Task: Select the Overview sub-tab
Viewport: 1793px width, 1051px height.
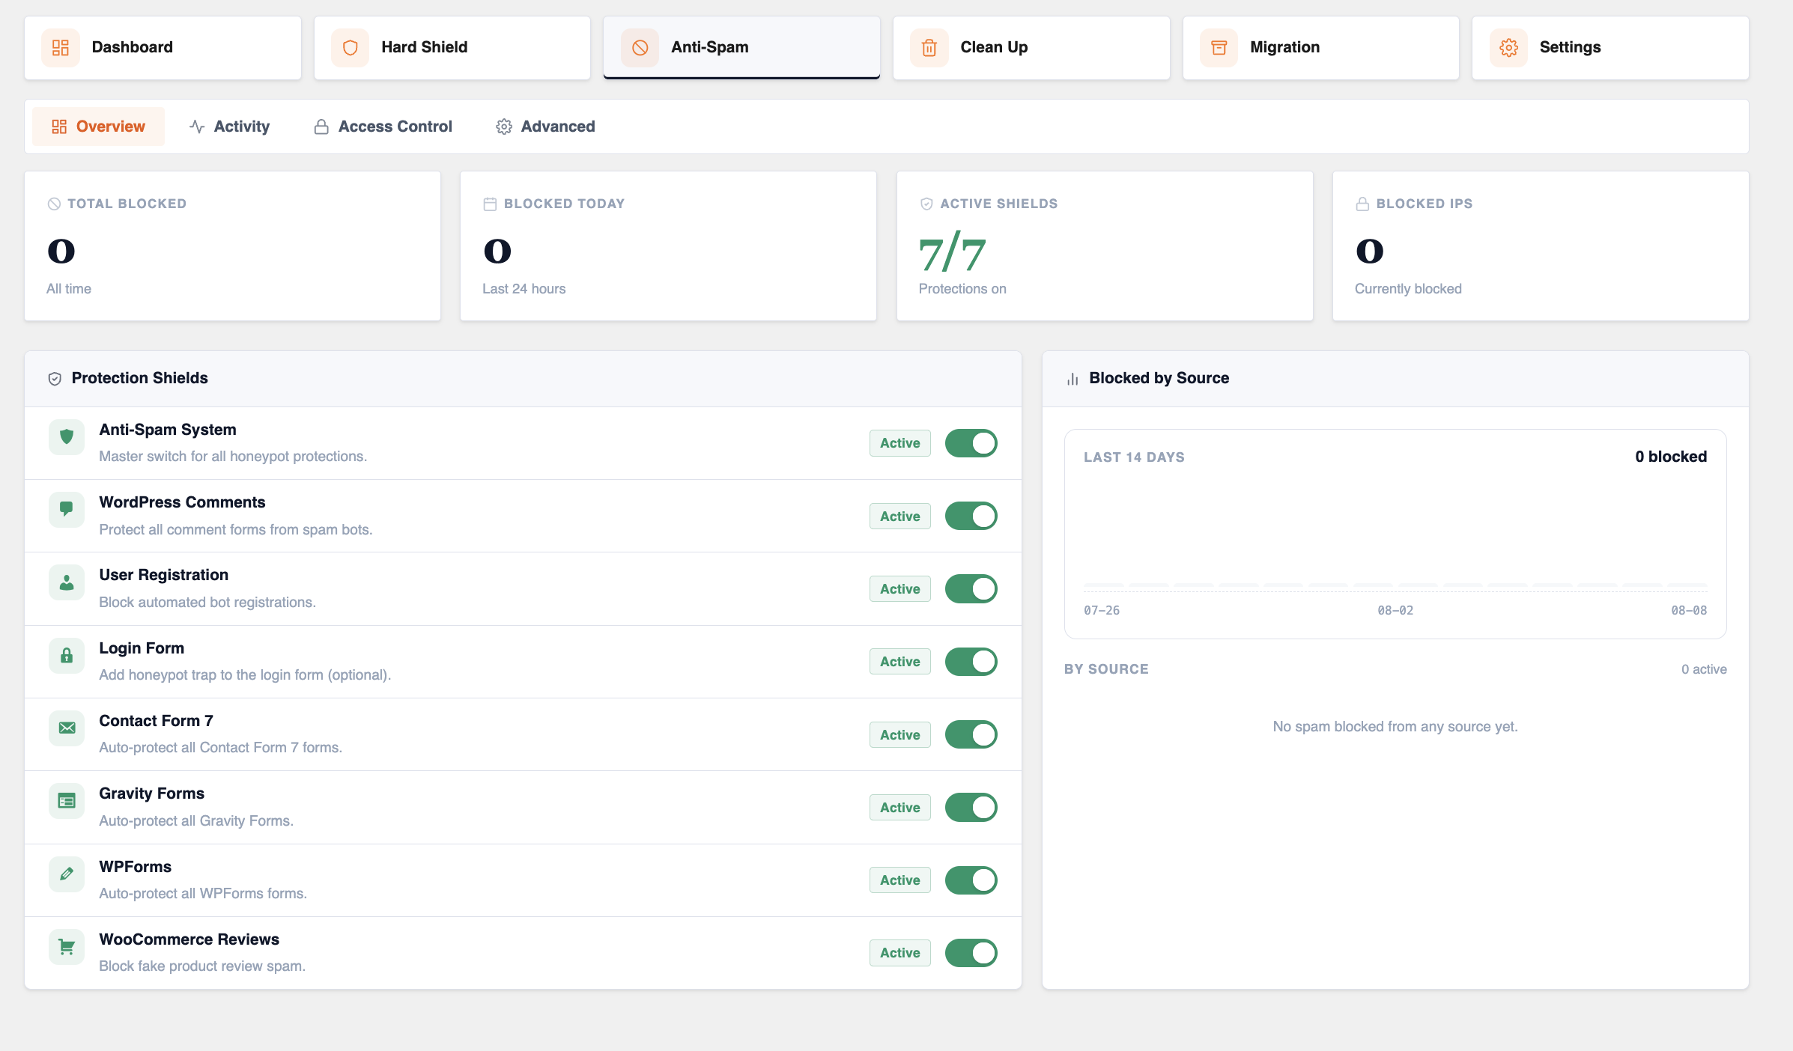Action: pos(98,127)
